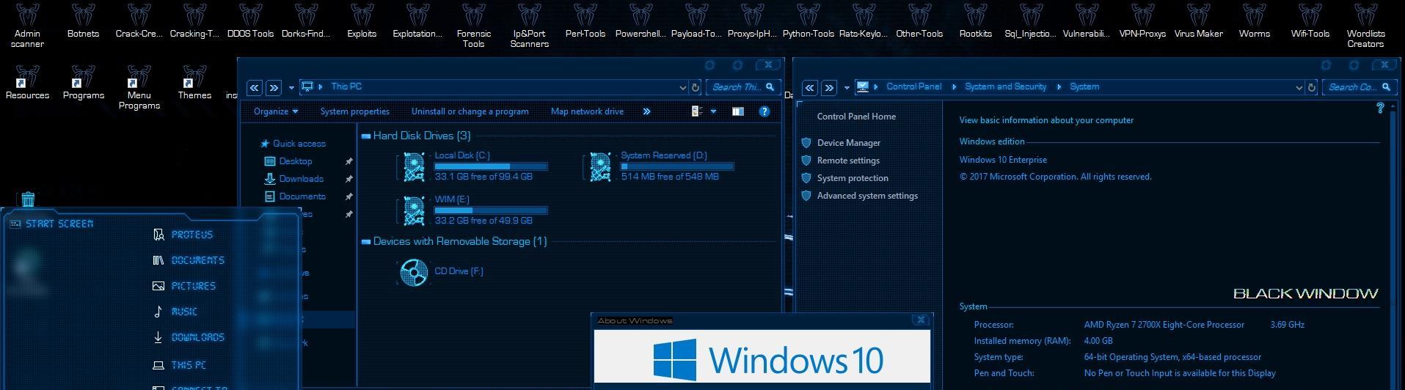
Task: Click System properties in the toolbar
Action: (x=355, y=111)
